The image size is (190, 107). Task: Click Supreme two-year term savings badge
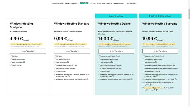(159, 44)
